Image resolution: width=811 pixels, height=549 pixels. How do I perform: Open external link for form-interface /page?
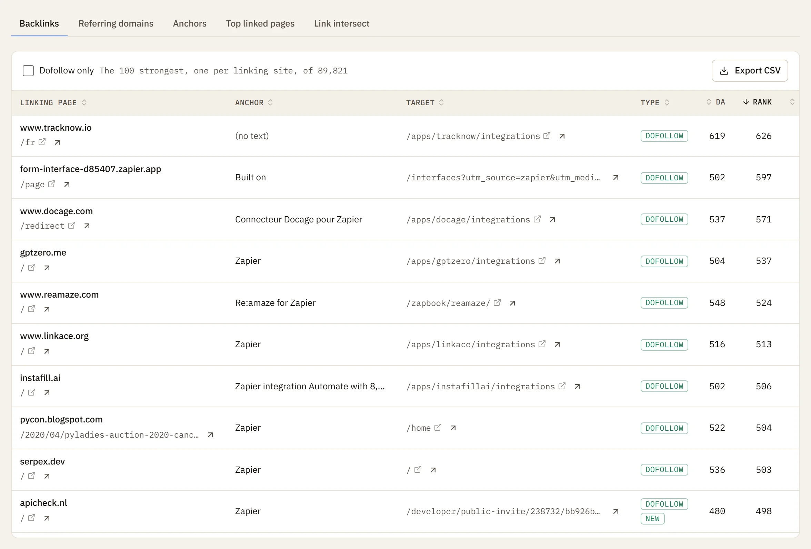(x=52, y=183)
